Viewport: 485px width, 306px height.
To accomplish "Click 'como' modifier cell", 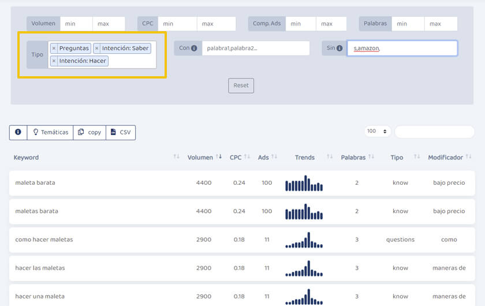I will point(449,240).
